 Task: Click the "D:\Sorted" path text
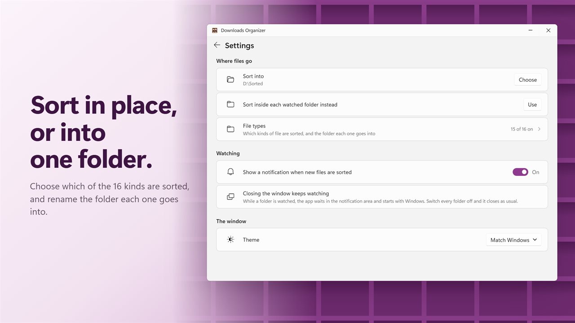tap(253, 84)
